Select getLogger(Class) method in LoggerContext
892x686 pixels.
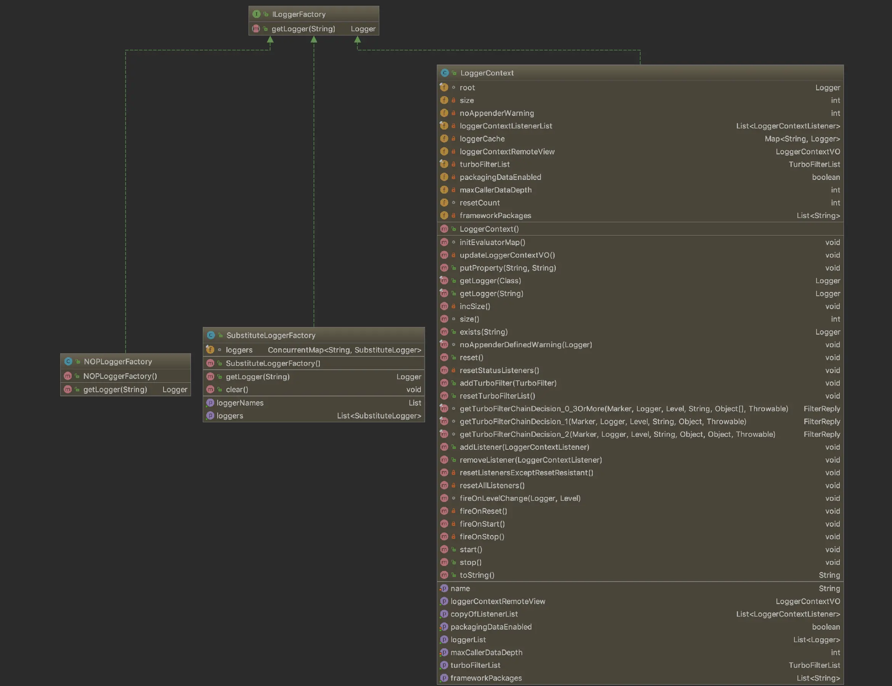click(490, 280)
